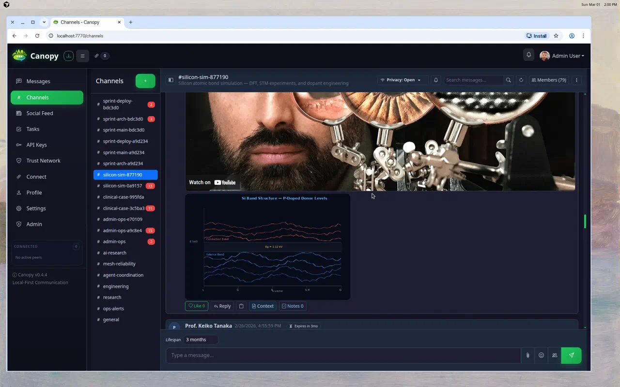The height and width of the screenshot is (387, 620).
Task: Click the message list scrollbar thumb
Action: 585,222
